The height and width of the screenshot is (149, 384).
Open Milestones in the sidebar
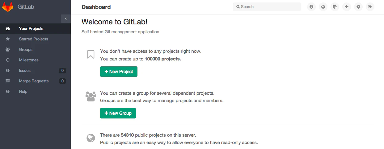[35, 60]
